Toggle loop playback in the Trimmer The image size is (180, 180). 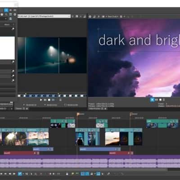53,100
